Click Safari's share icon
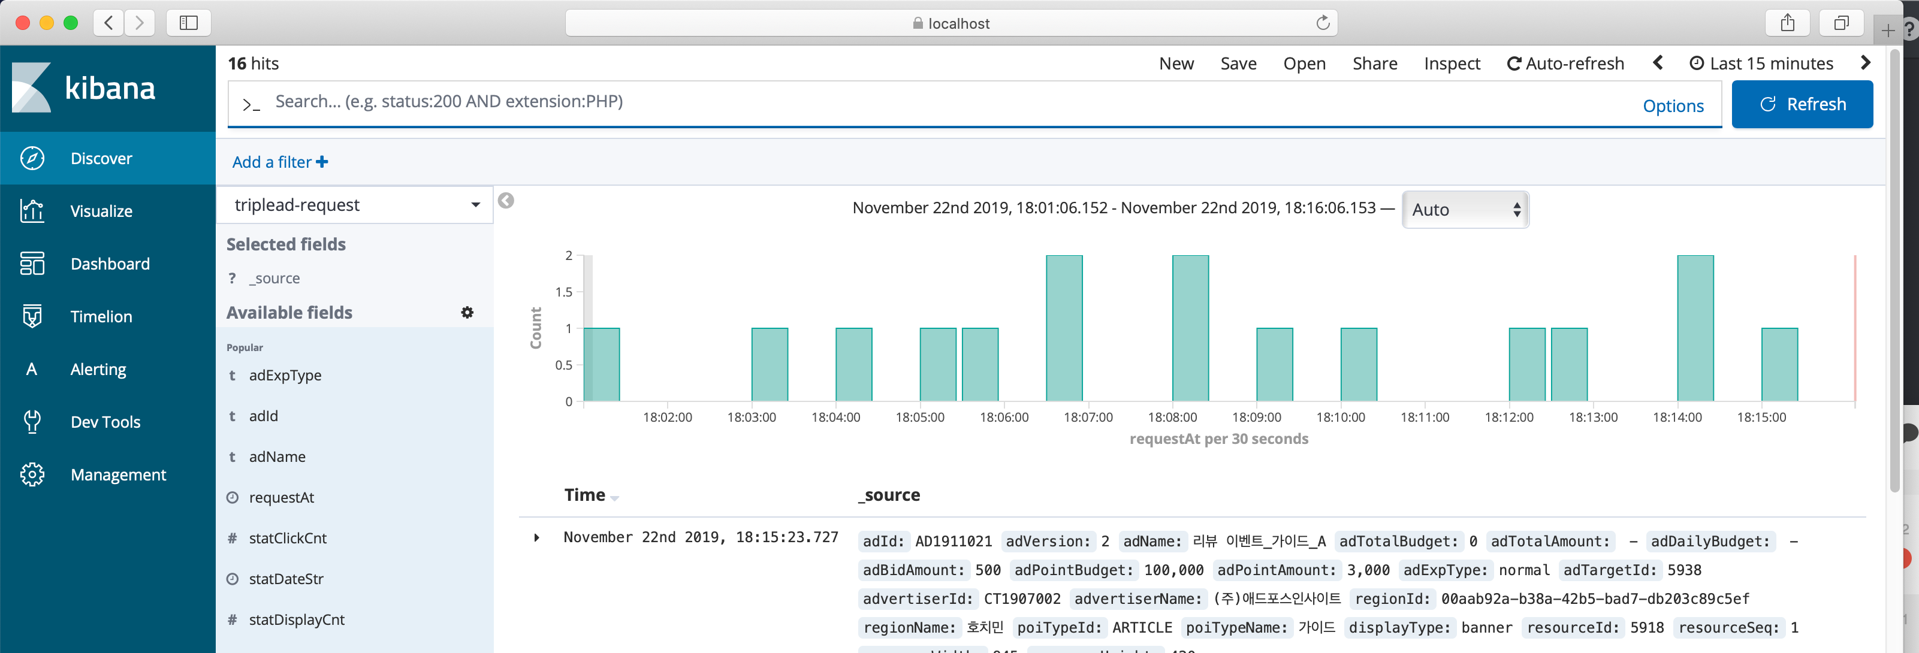The width and height of the screenshot is (1919, 653). [x=1787, y=23]
